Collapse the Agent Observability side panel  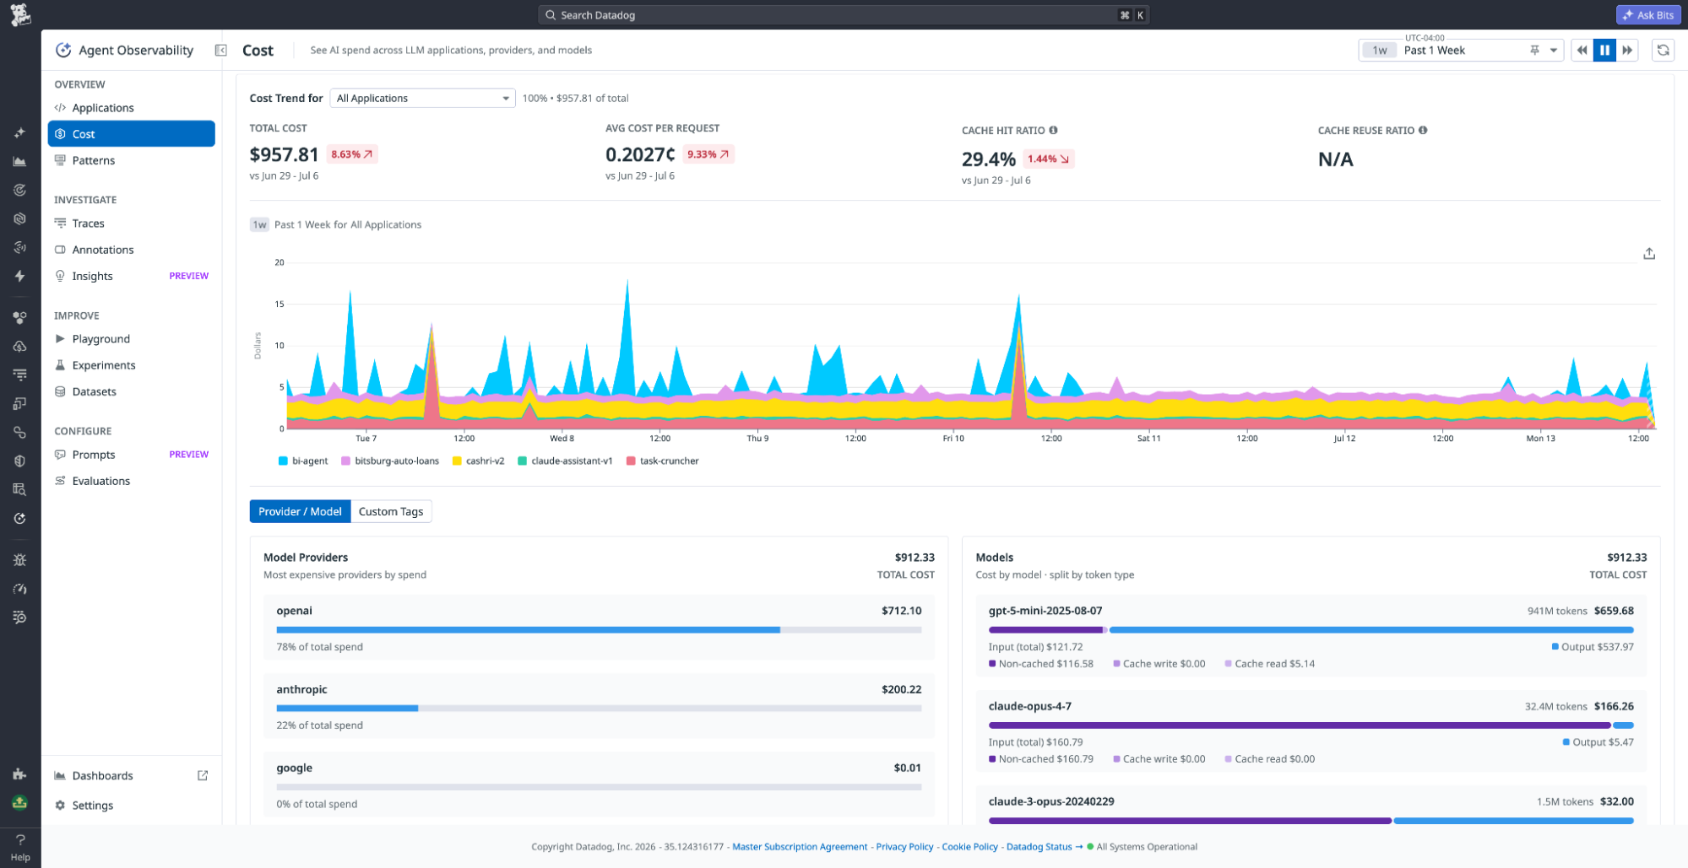(x=221, y=50)
